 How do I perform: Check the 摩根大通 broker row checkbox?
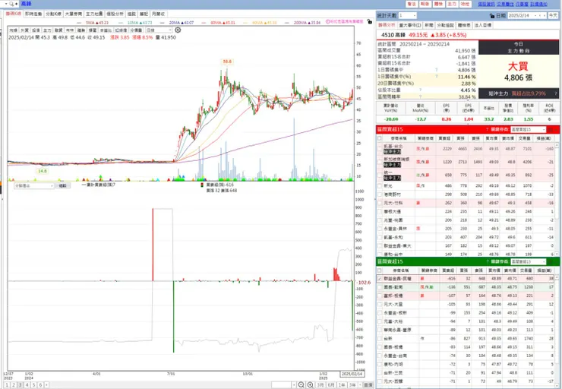pyautogui.click(x=380, y=211)
